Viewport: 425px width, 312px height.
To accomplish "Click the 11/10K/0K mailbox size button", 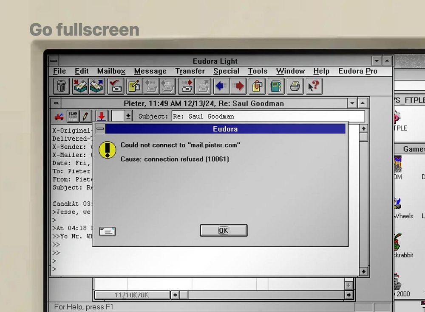I will point(132,295).
